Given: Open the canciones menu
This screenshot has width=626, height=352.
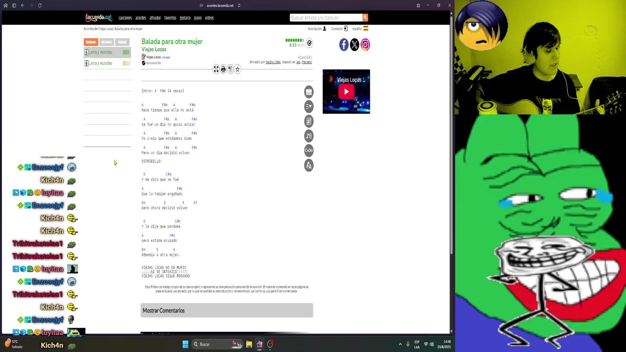Looking at the screenshot, I should pyautogui.click(x=125, y=18).
